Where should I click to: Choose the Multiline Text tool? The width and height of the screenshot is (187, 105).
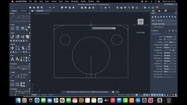click(x=12, y=59)
